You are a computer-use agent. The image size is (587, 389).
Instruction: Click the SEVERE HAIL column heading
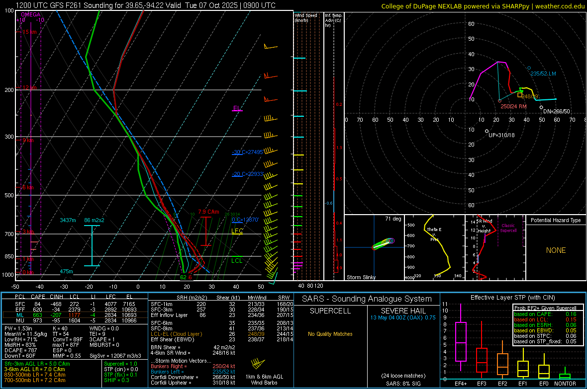(403, 311)
